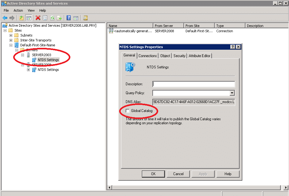This screenshot has height=196, width=289.
Task: Collapse the Sites node
Action: (5, 30)
